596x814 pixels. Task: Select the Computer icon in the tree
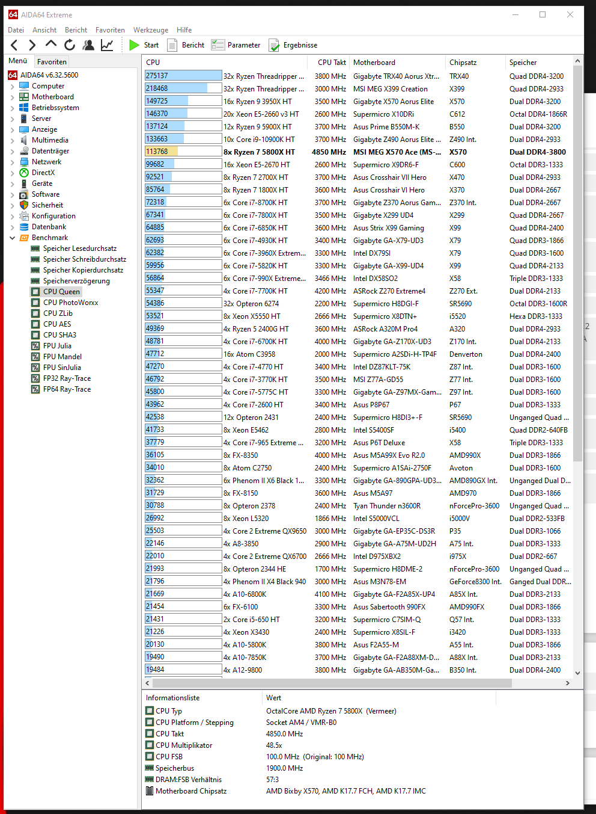pyautogui.click(x=24, y=86)
